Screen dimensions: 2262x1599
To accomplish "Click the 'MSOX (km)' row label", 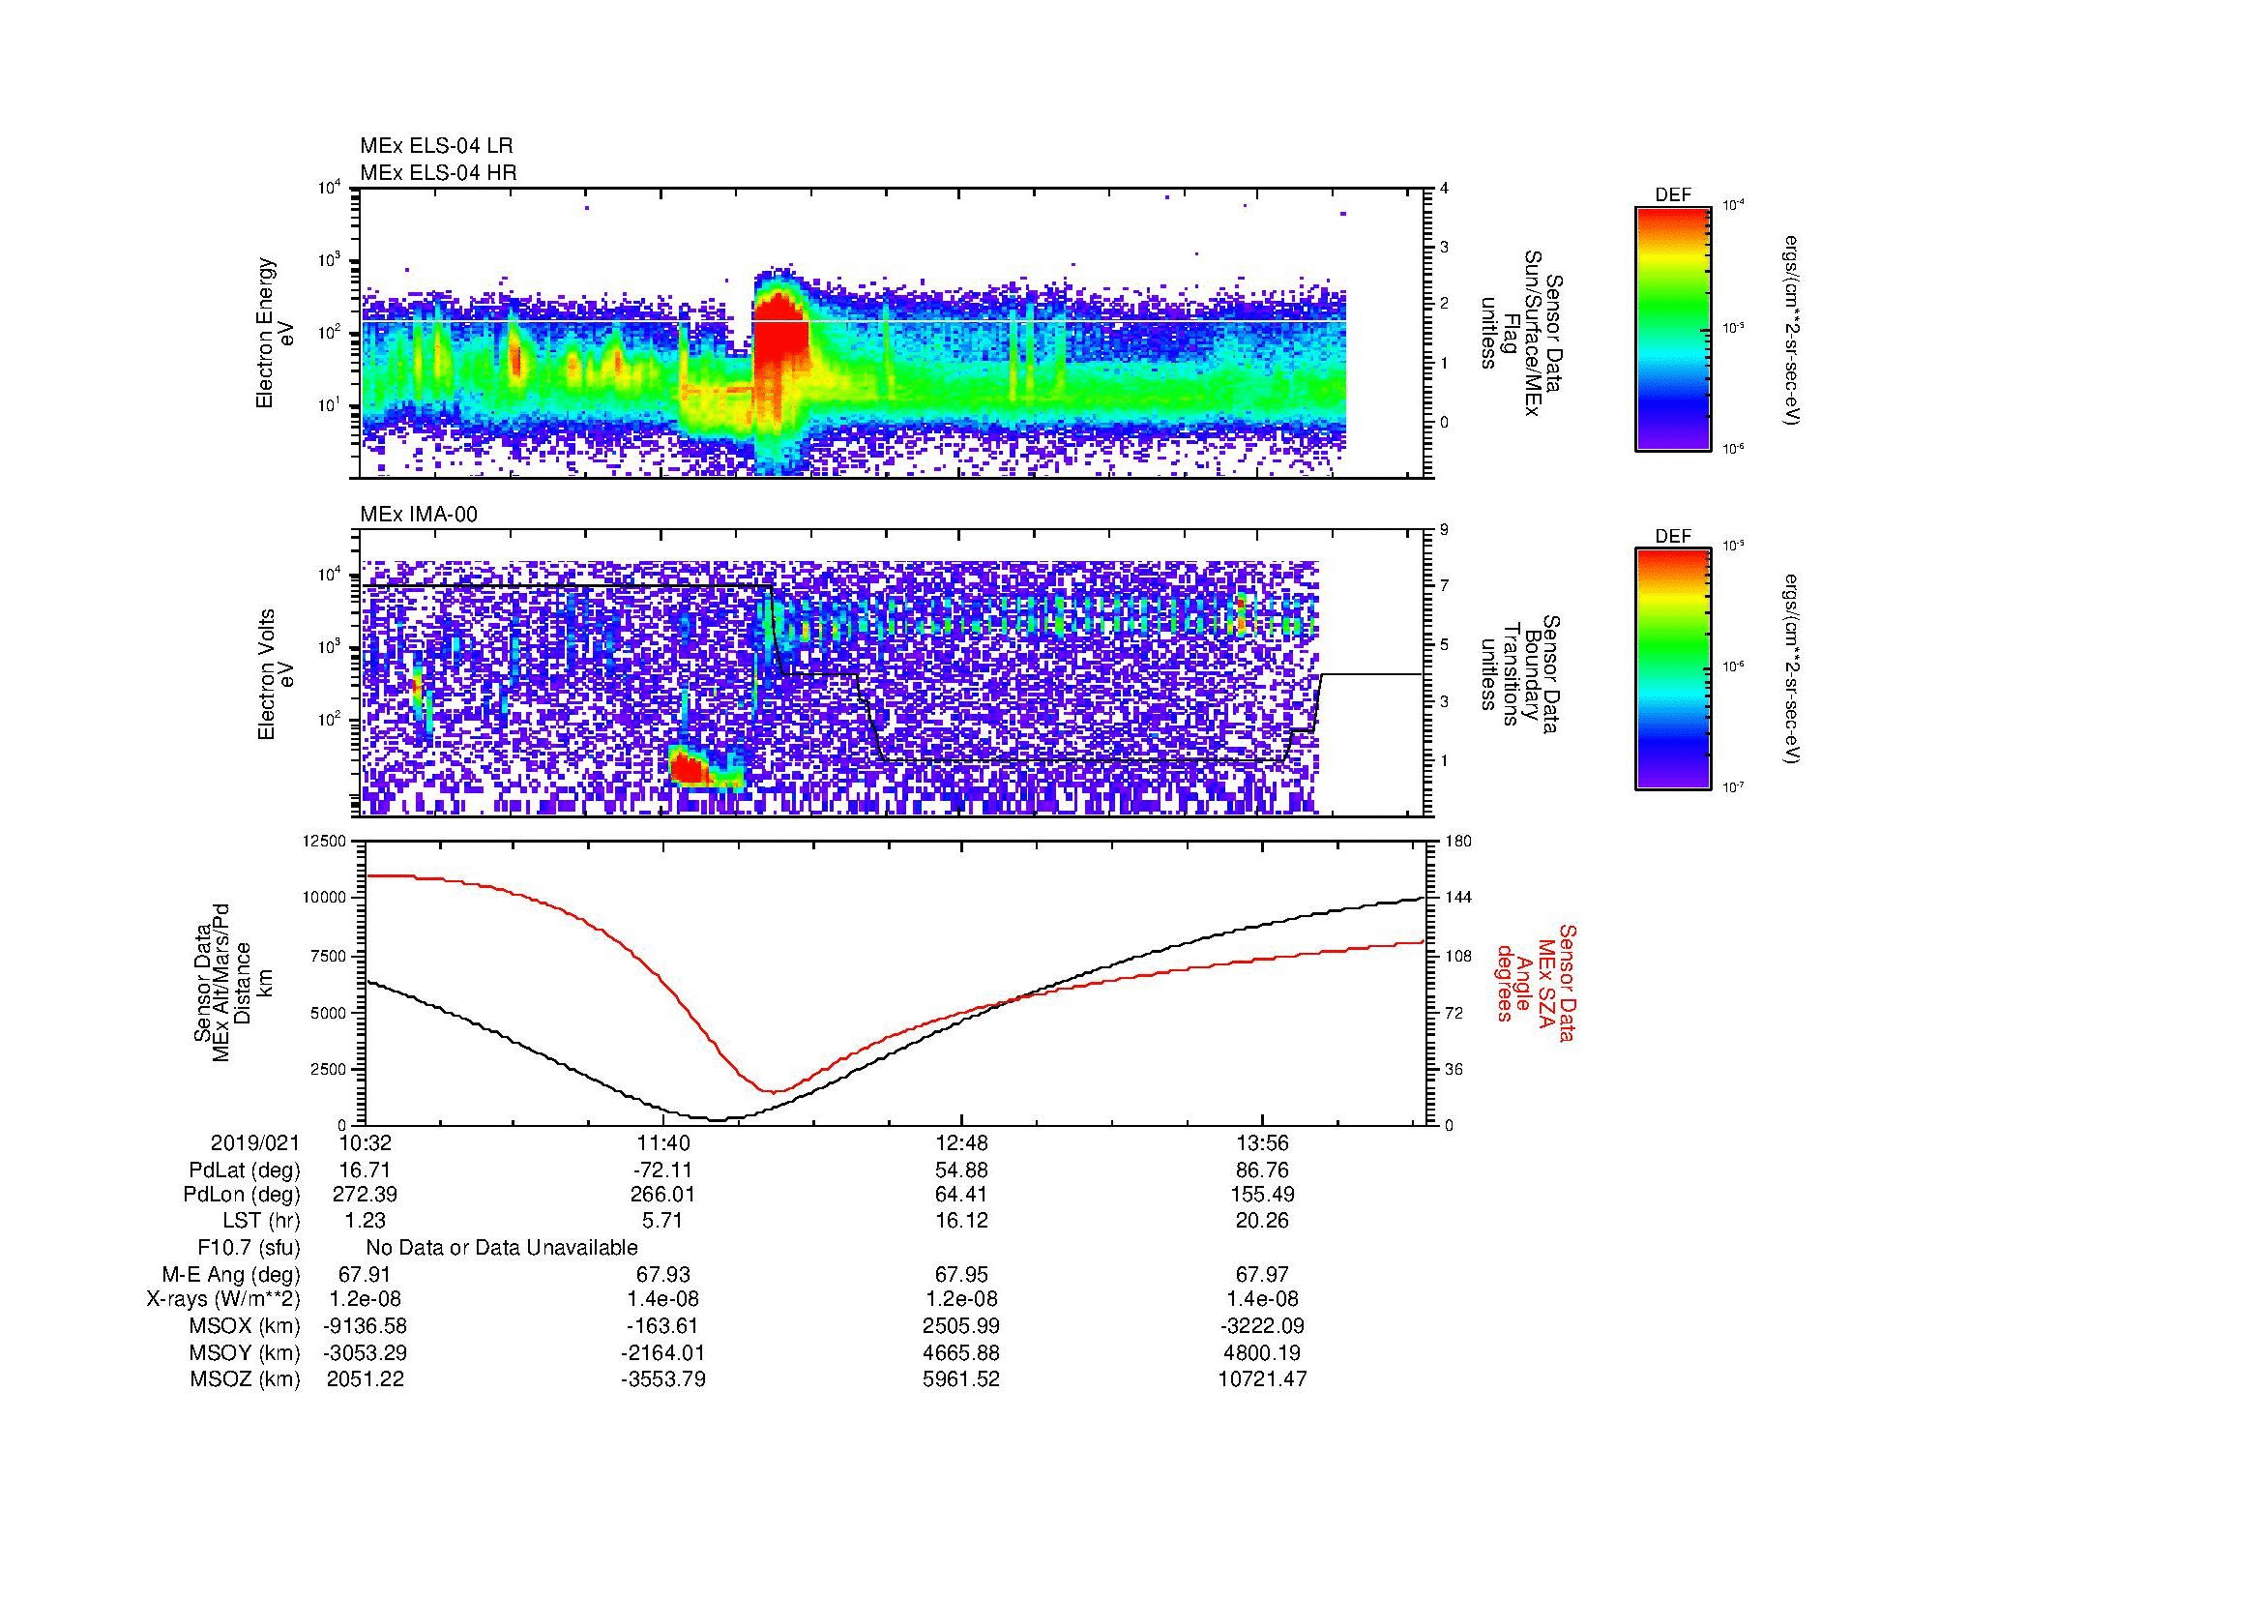I will coord(245,1326).
